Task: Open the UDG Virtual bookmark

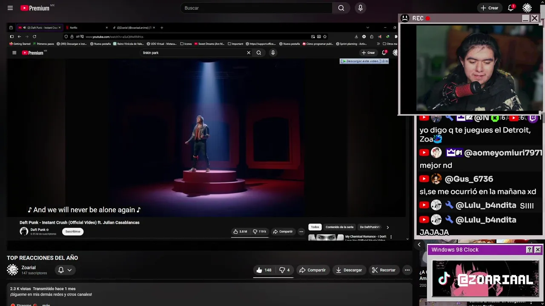Action: pyautogui.click(x=161, y=44)
